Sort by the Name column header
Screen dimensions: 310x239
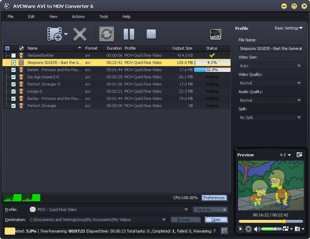(x=55, y=48)
